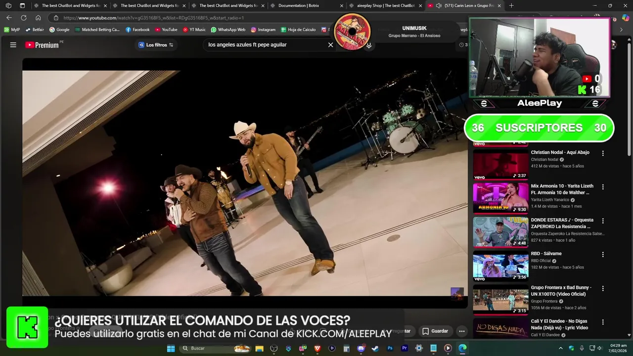
Task: Open Microsoft Edge from taskbar
Action: pos(462,348)
